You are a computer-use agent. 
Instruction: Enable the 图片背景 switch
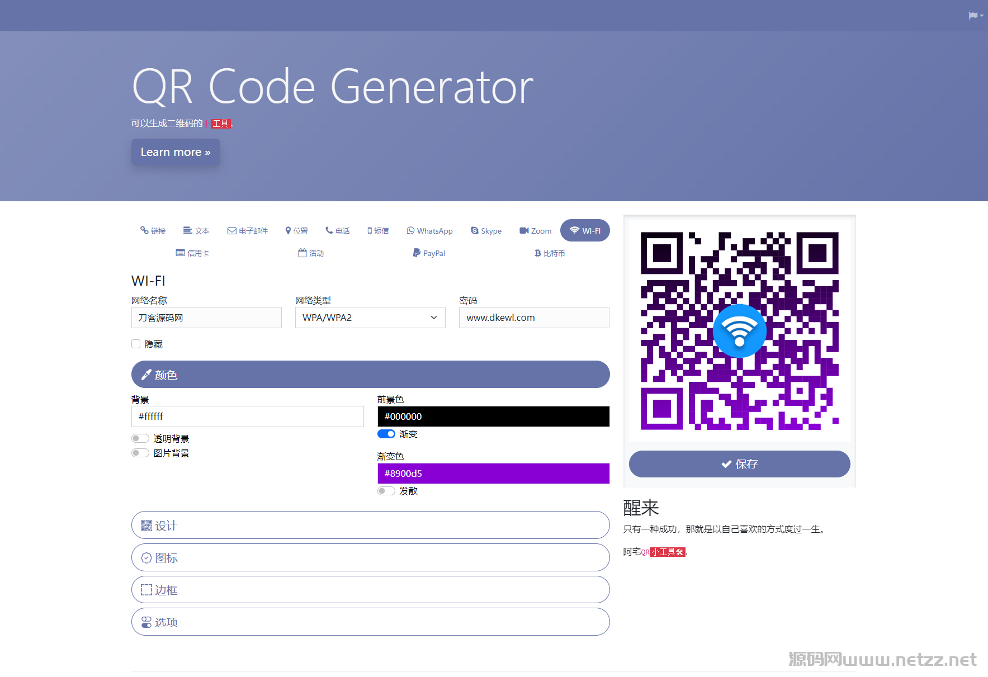[x=140, y=453]
